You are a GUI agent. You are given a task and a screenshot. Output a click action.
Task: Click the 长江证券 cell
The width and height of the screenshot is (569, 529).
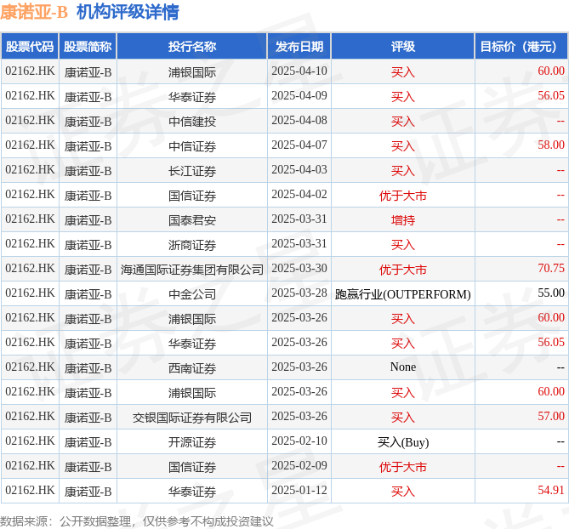[x=192, y=171]
